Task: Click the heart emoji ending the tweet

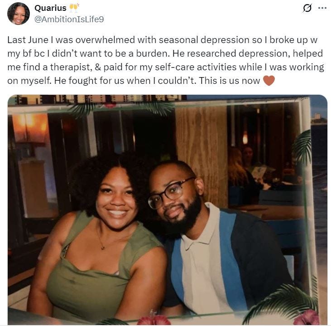Action: coord(269,81)
